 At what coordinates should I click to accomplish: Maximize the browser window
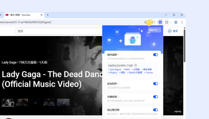click(x=174, y=15)
